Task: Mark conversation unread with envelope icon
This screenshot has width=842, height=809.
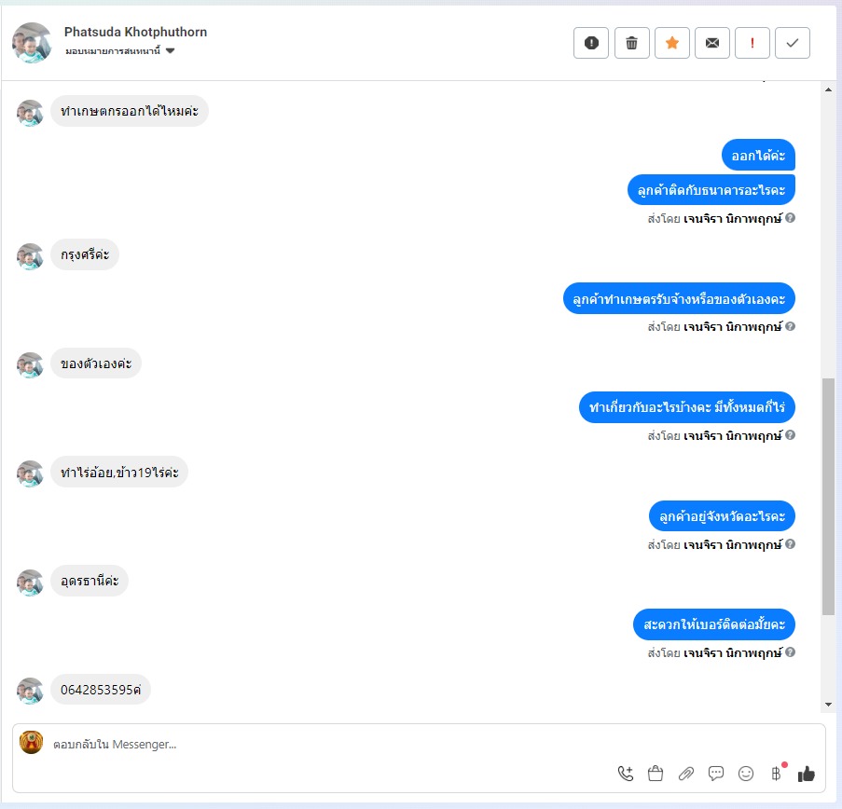Action: [x=712, y=43]
